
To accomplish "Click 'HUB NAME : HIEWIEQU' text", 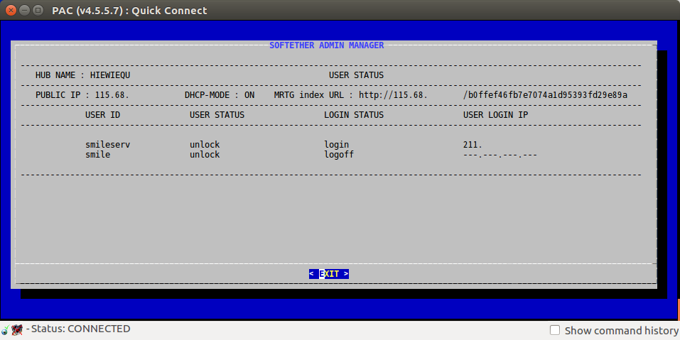I will [x=82, y=75].
